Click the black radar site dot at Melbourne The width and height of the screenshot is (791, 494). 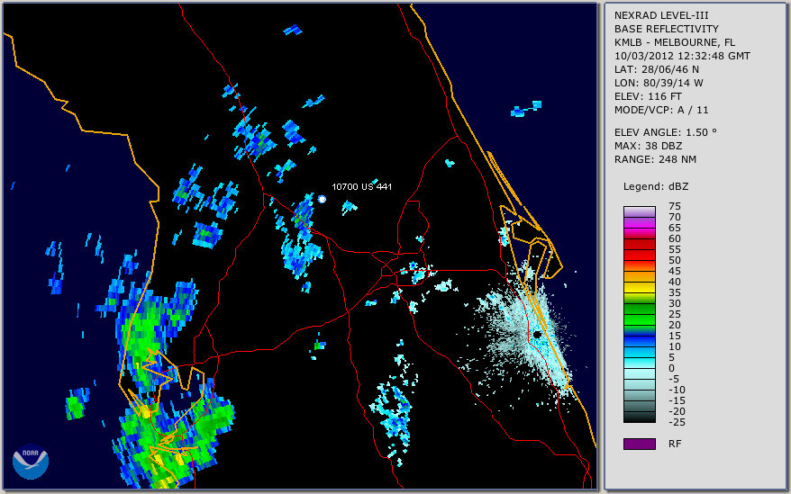[537, 334]
